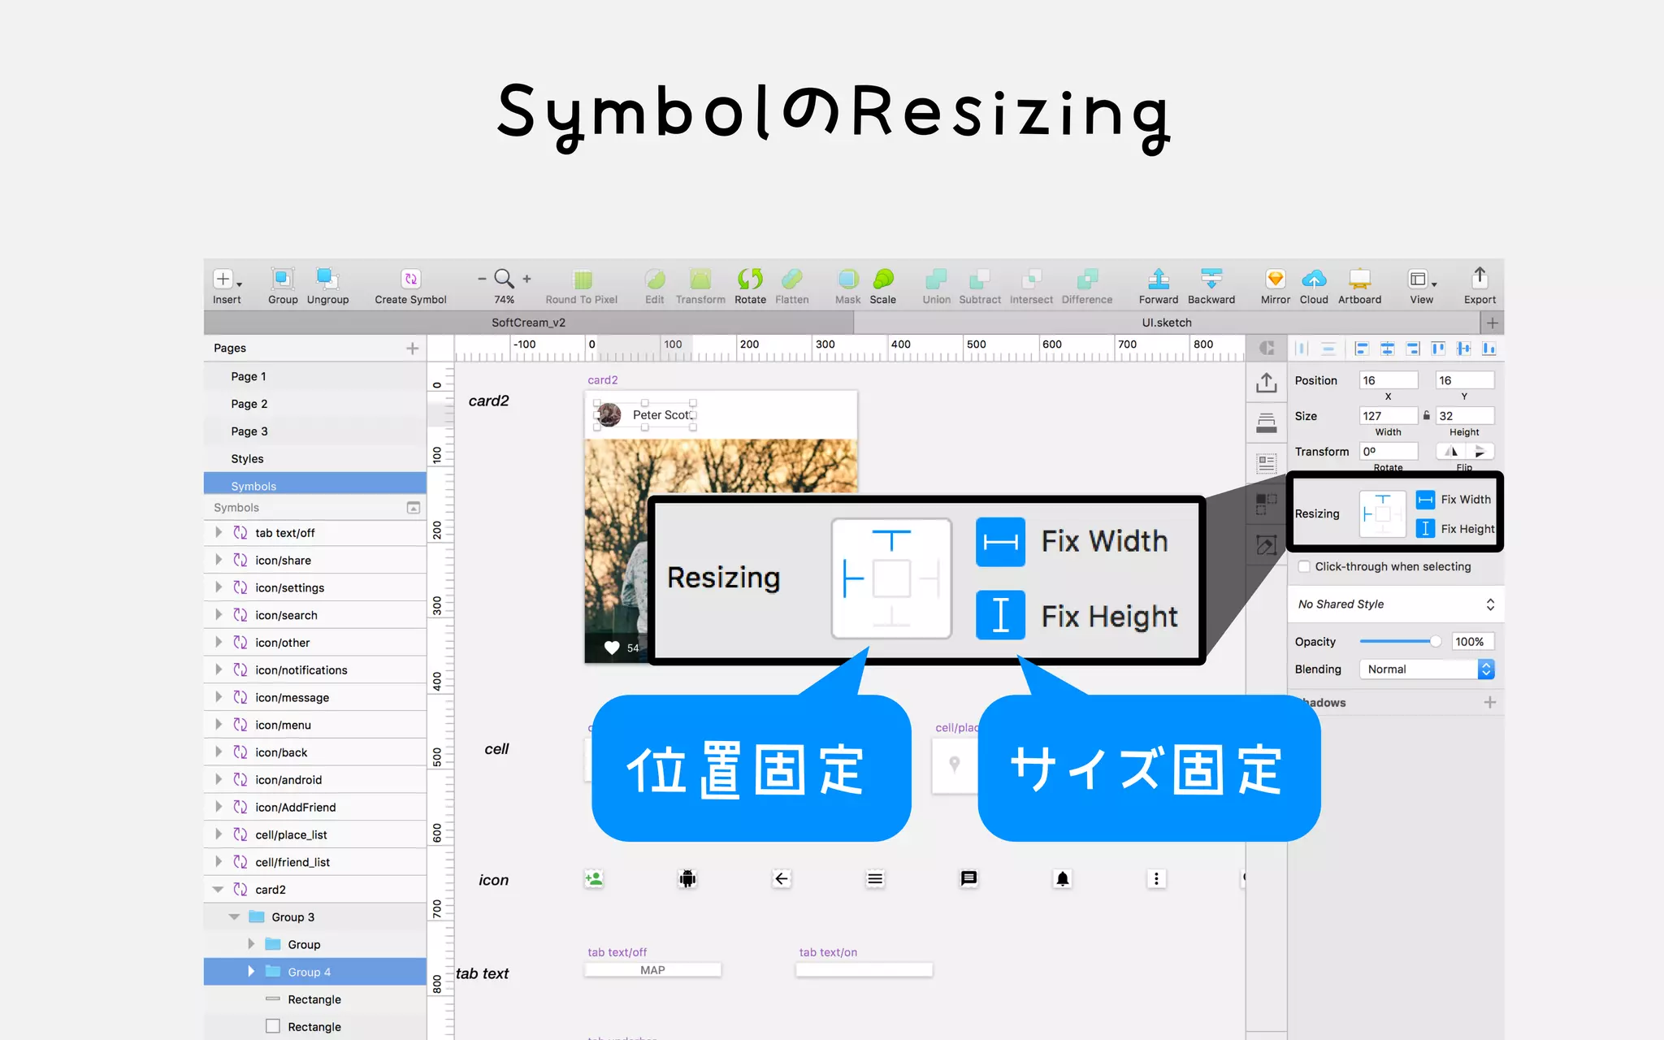Expand the Group 4 folder
This screenshot has height=1040, width=1664.
[250, 971]
